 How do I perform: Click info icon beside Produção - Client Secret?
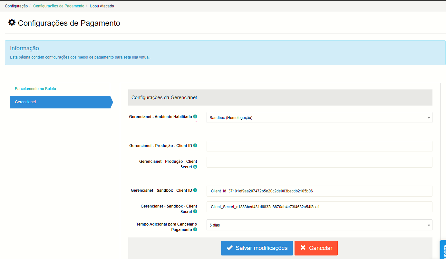point(195,167)
